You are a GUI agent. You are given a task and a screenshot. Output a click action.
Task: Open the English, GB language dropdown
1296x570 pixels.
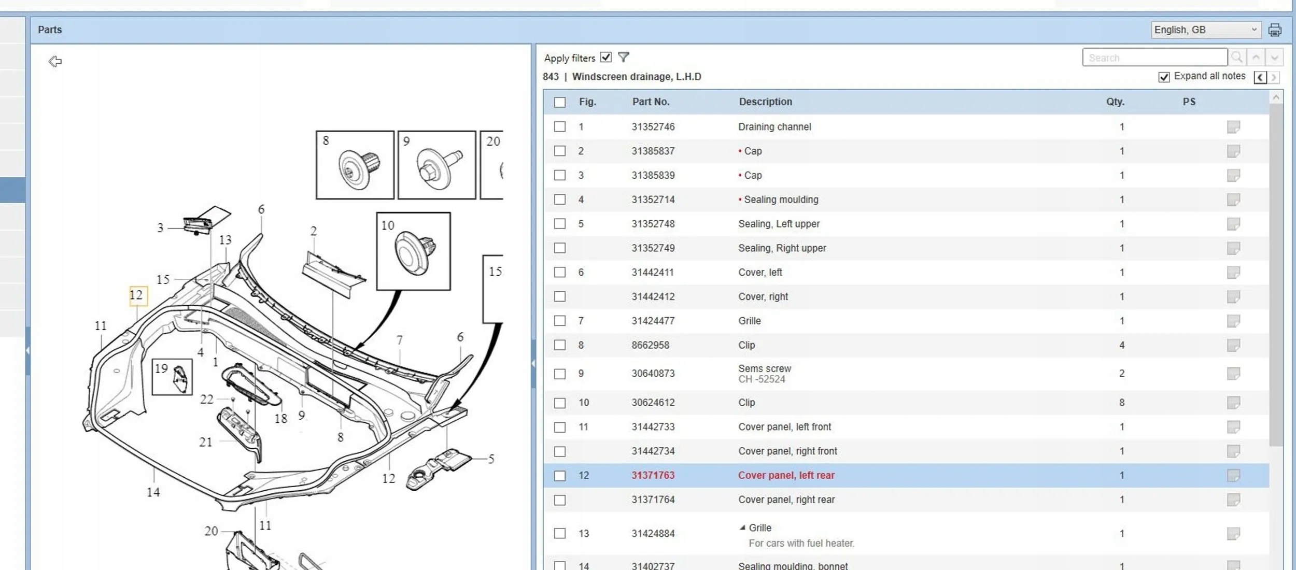pos(1206,30)
